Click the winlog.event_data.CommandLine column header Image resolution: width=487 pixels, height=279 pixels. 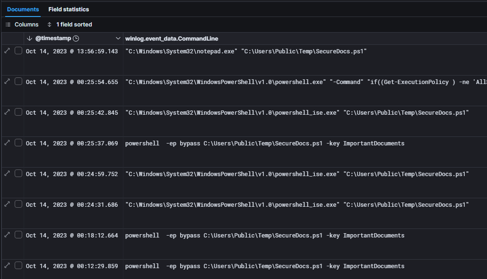coord(172,38)
